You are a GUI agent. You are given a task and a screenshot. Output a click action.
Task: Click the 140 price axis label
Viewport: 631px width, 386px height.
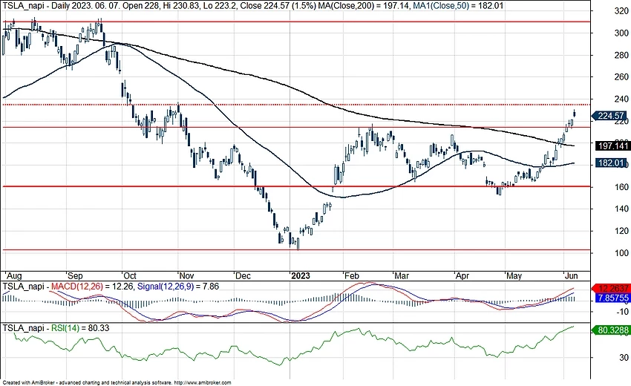click(621, 209)
